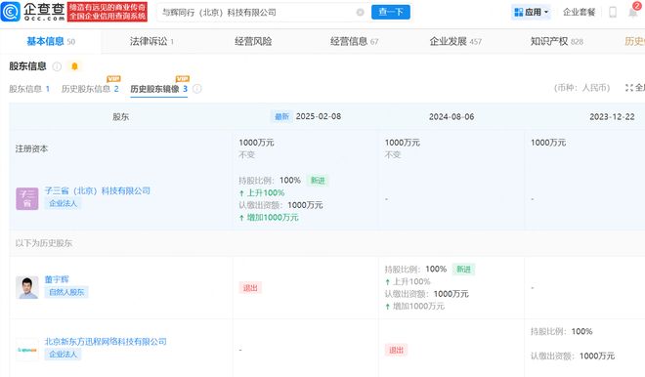This screenshot has height=377, width=645.
Task: Open 子三省（北京）科技有限公司 link
Action: pyautogui.click(x=98, y=190)
